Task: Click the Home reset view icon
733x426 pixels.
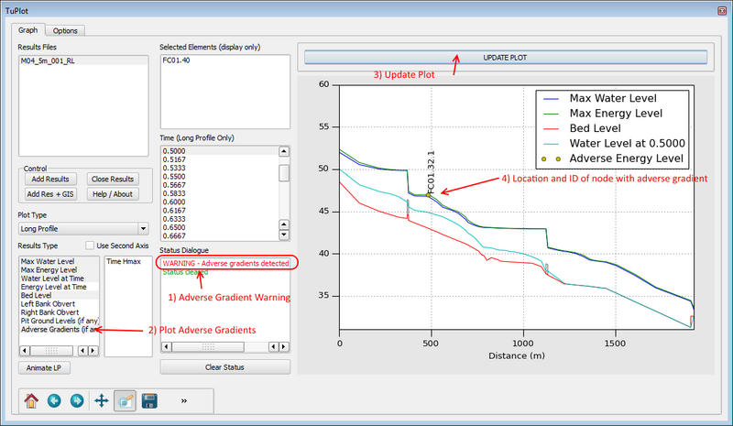Action: click(x=31, y=400)
